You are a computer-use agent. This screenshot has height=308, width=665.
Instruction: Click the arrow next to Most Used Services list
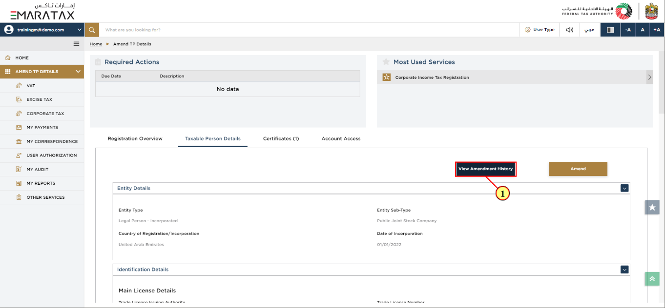649,77
